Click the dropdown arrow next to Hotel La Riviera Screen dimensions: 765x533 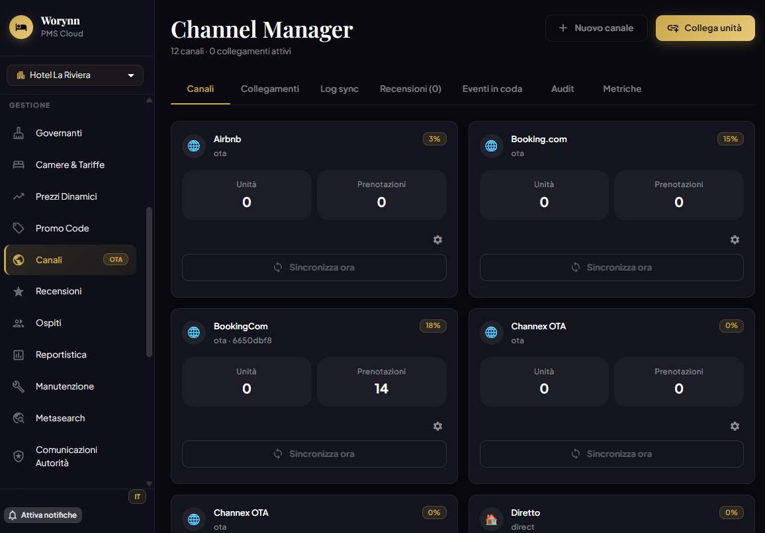click(x=131, y=75)
